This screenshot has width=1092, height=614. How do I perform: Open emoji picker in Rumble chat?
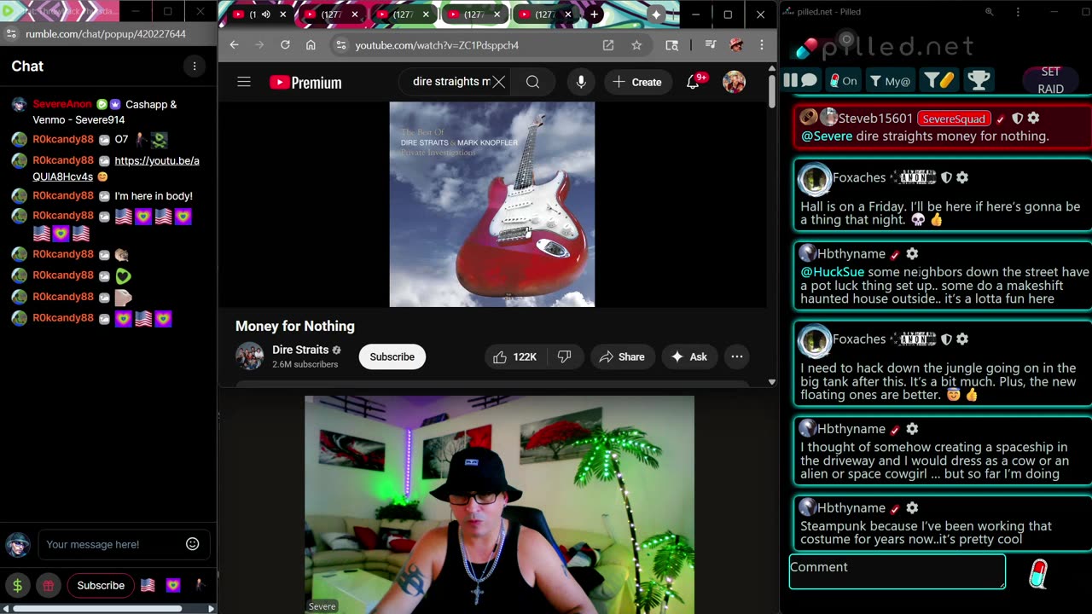coord(193,544)
